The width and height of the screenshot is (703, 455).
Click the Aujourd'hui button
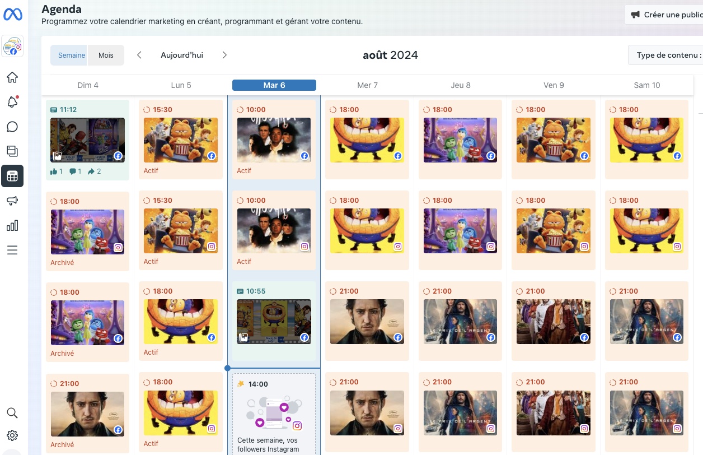coord(182,55)
